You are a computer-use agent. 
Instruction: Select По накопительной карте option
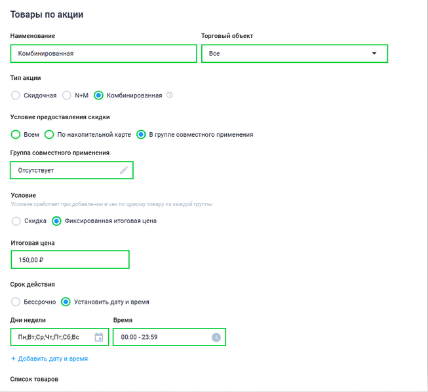[x=49, y=134]
